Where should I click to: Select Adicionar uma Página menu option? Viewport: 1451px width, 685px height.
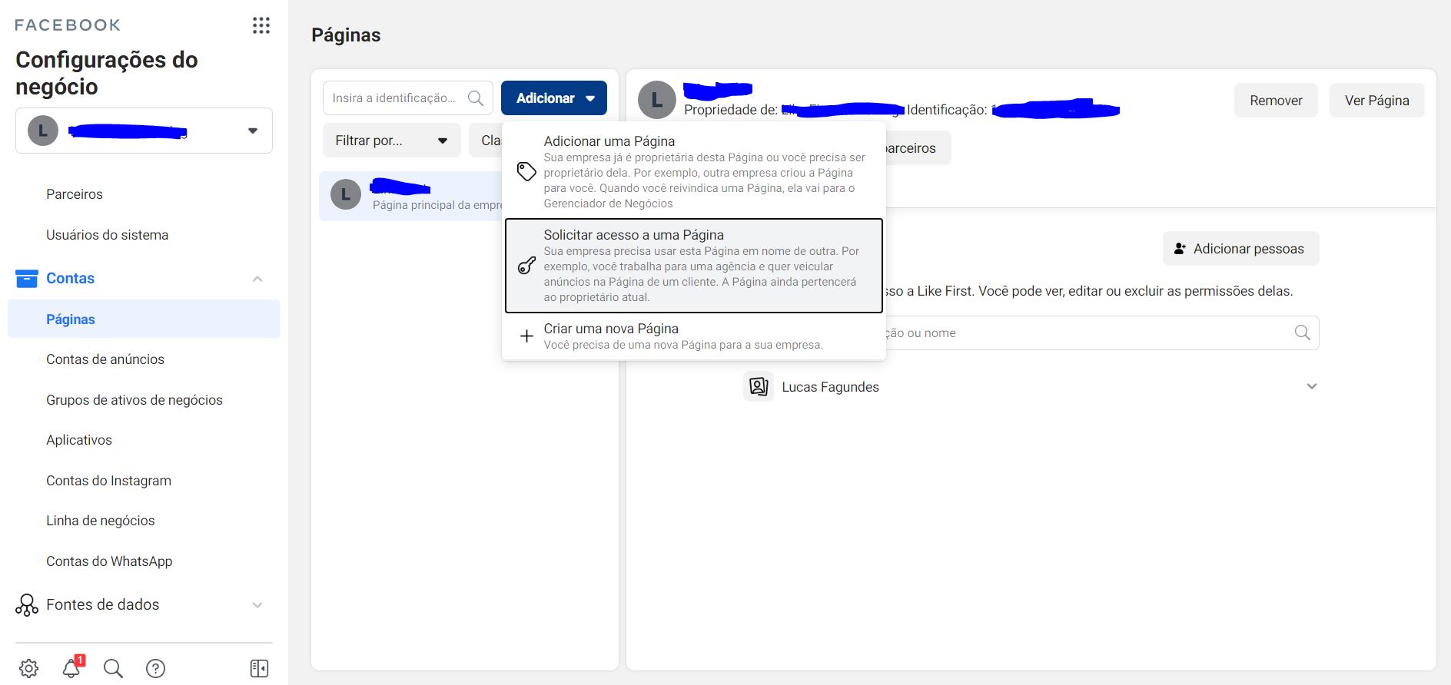pyautogui.click(x=694, y=172)
